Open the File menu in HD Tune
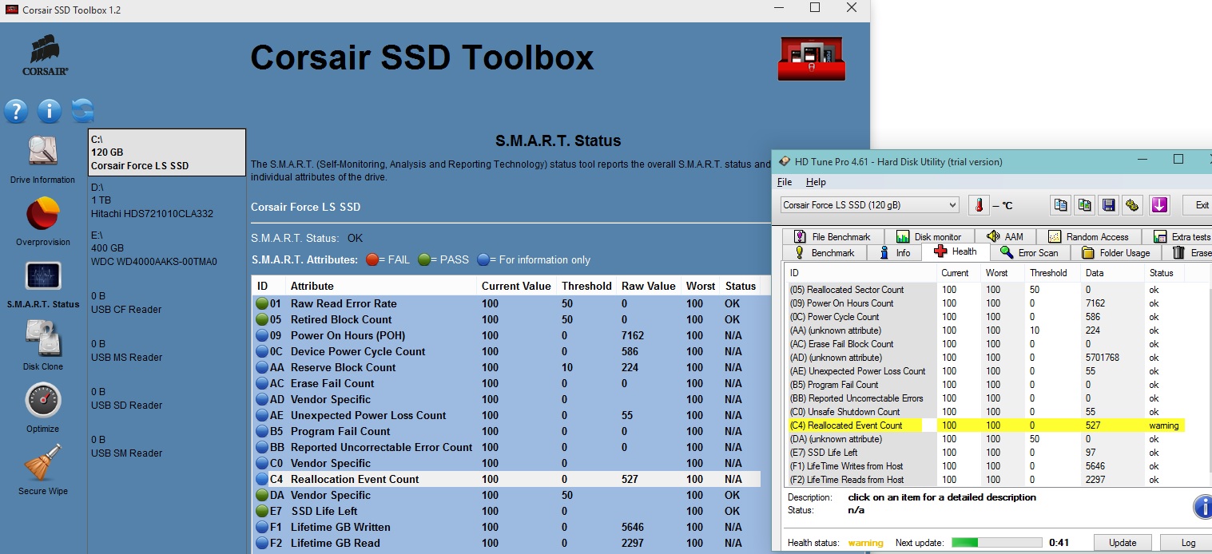1212x554 pixels. (785, 182)
